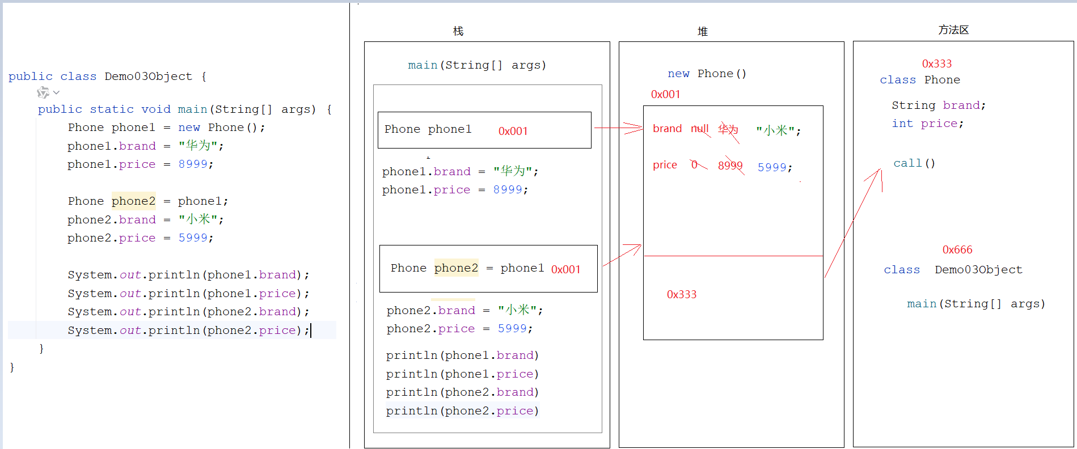Click the crossed-out 8999 value in heap
The image size is (1077, 449).
click(730, 166)
